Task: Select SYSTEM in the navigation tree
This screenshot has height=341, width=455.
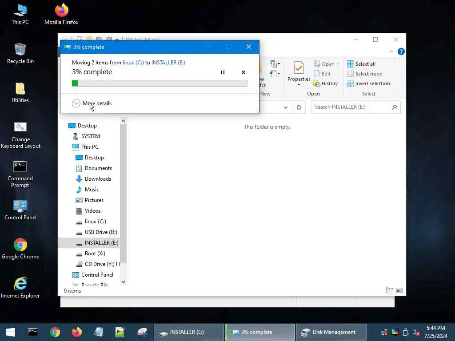Action: click(x=86, y=136)
